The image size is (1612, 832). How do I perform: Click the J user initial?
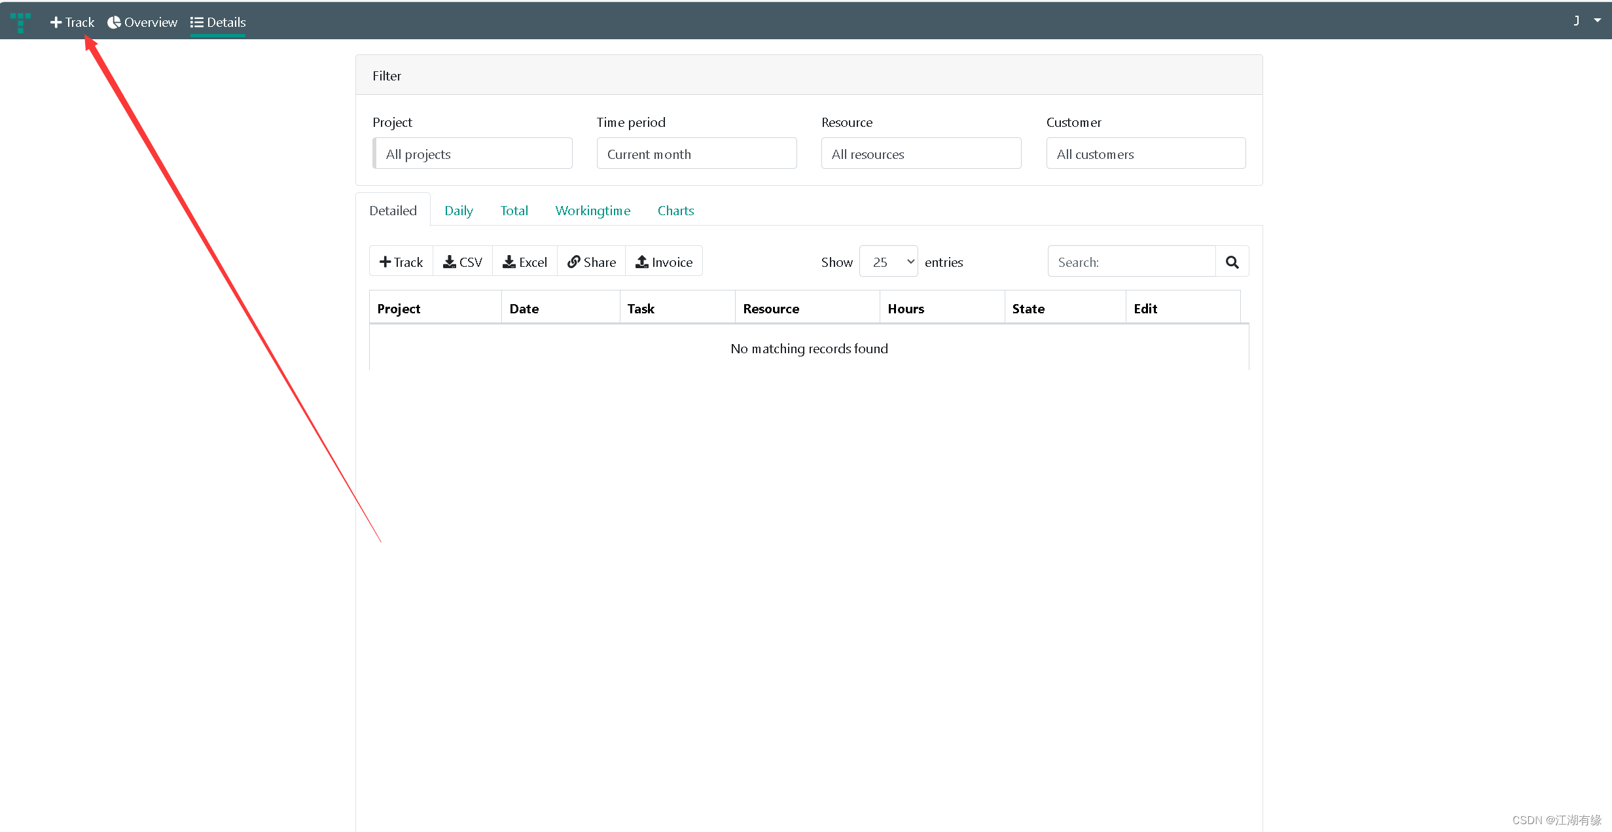click(1577, 21)
